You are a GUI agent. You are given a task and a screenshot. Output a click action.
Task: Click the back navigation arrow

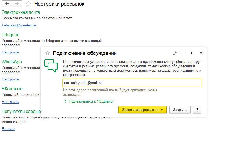click(7, 4)
